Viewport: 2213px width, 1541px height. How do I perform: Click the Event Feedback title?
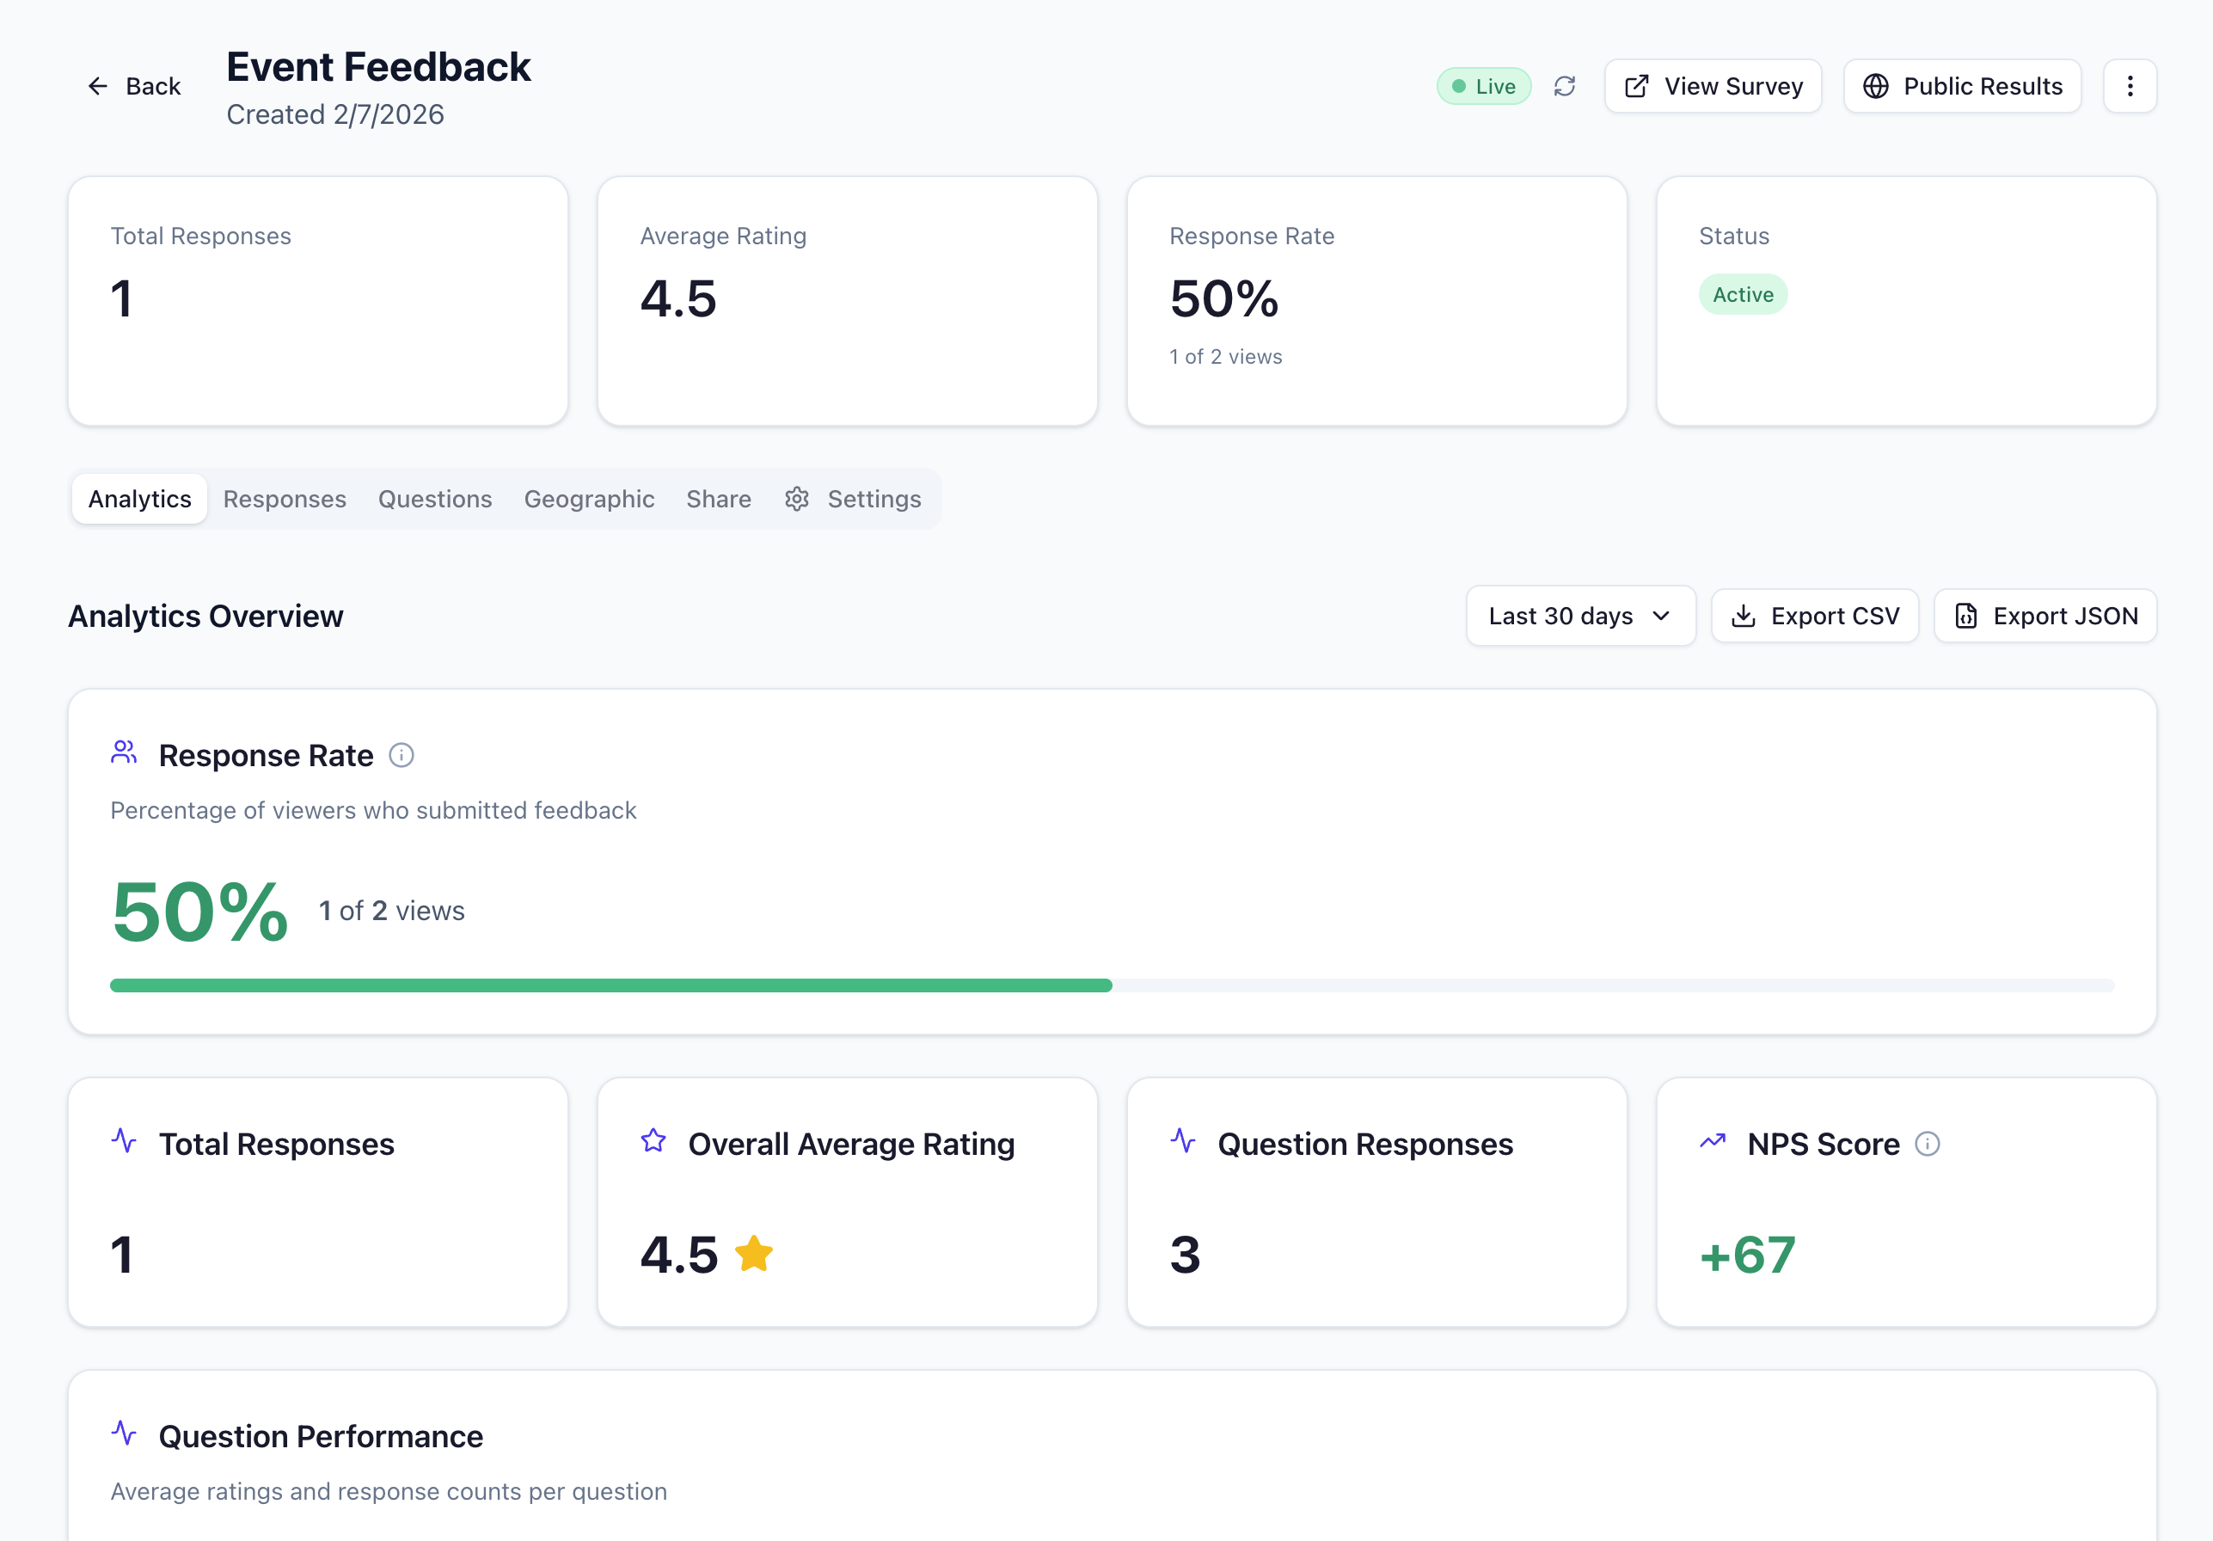pyautogui.click(x=379, y=66)
